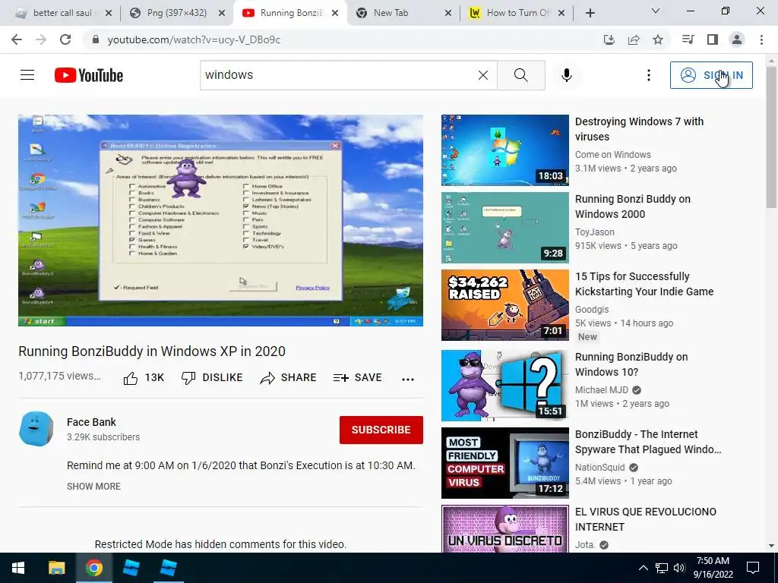Click Chrome icon in taskbar
Viewport: 778px width, 583px height.
93,568
